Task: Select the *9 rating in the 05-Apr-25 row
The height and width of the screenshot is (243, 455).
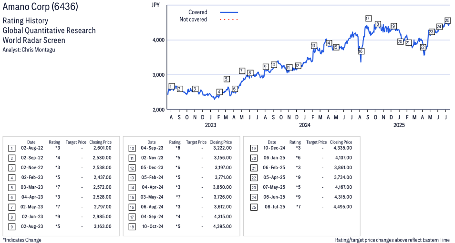Action: click(298, 177)
